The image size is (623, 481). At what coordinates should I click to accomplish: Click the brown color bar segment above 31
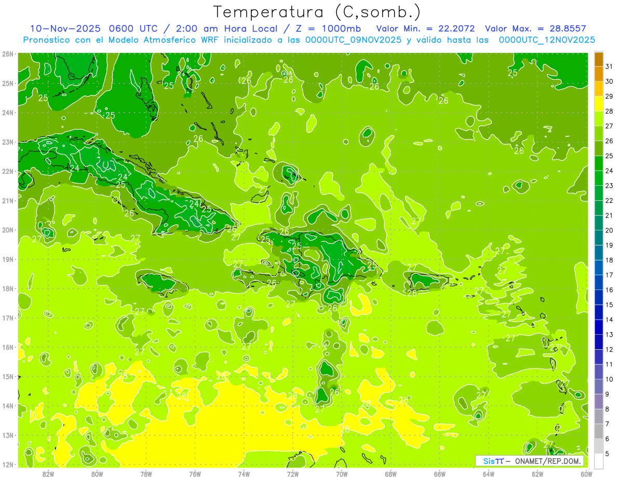[599, 59]
